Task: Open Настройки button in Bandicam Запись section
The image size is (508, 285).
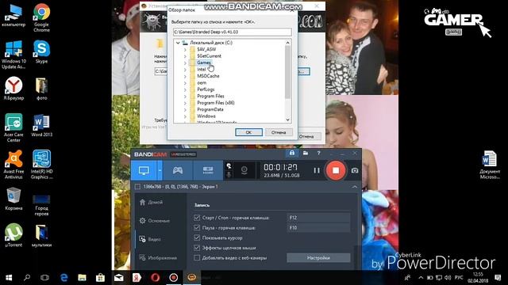Action: 318,258
